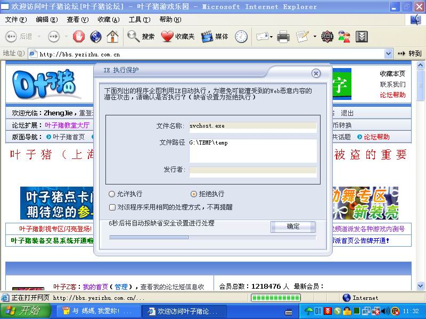Image resolution: width=426 pixels, height=319 pixels.
Task: Click the QQ penguin tray icon
Action: pos(347,311)
